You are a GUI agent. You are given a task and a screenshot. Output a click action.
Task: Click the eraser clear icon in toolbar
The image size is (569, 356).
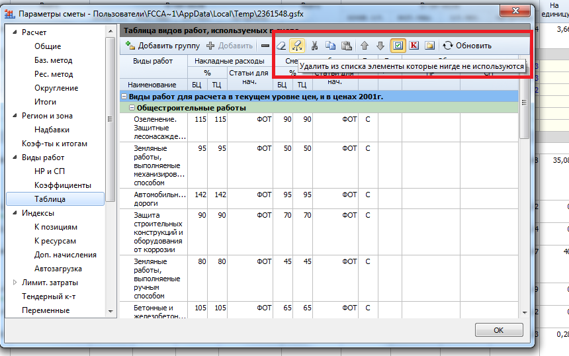click(x=282, y=46)
